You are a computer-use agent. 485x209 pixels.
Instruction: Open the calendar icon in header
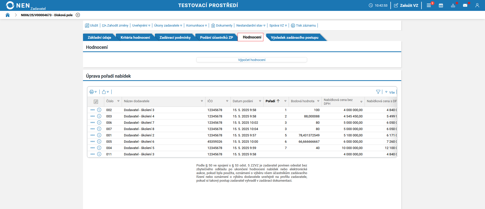pyautogui.click(x=441, y=5)
